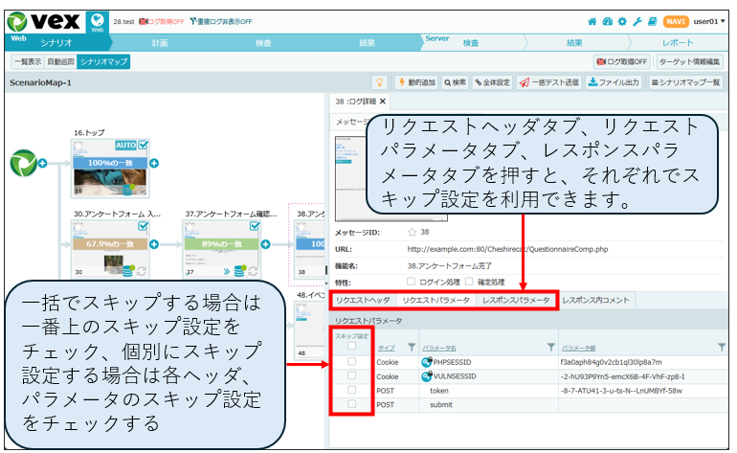Check the top skip-all checkbox

(351, 346)
